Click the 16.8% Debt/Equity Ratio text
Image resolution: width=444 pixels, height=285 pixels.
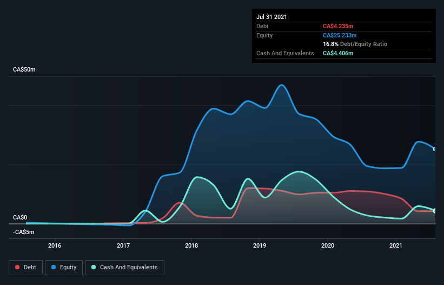[x=355, y=44]
